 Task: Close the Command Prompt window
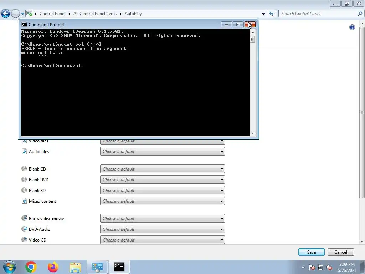(x=250, y=25)
